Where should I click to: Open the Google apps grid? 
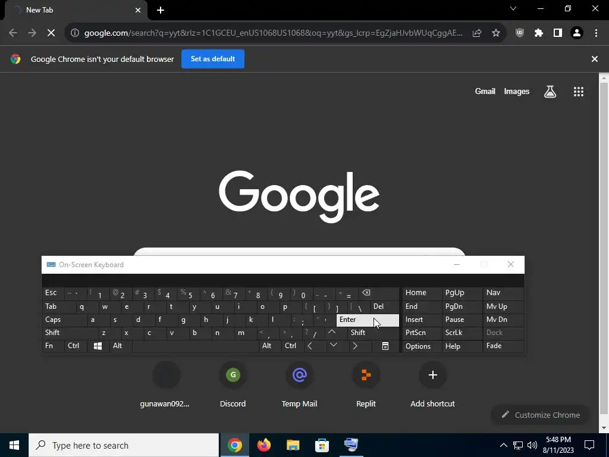579,92
